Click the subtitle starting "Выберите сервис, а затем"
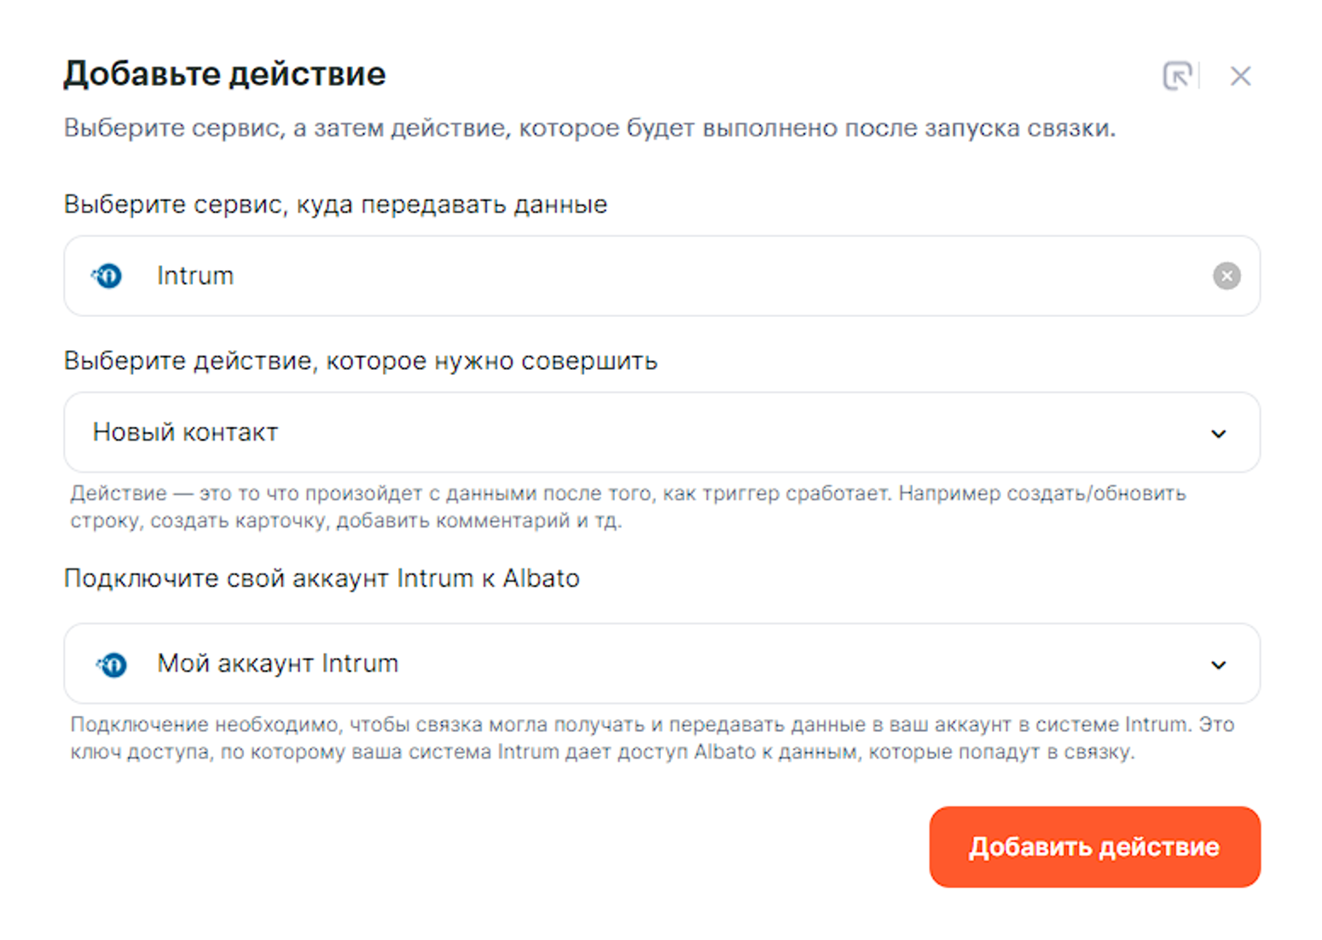This screenshot has width=1322, height=940. [x=589, y=128]
